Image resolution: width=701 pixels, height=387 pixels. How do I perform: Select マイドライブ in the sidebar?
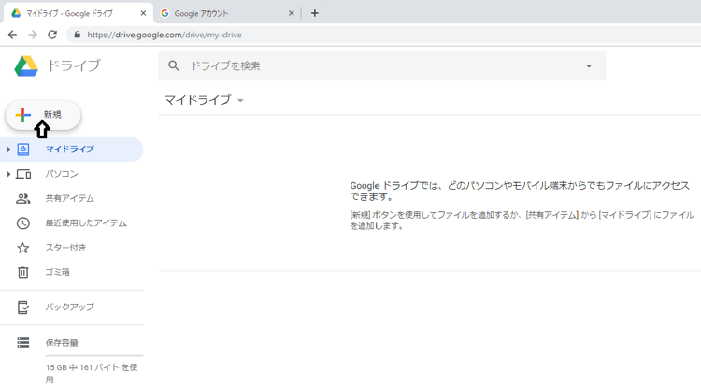[72, 150]
